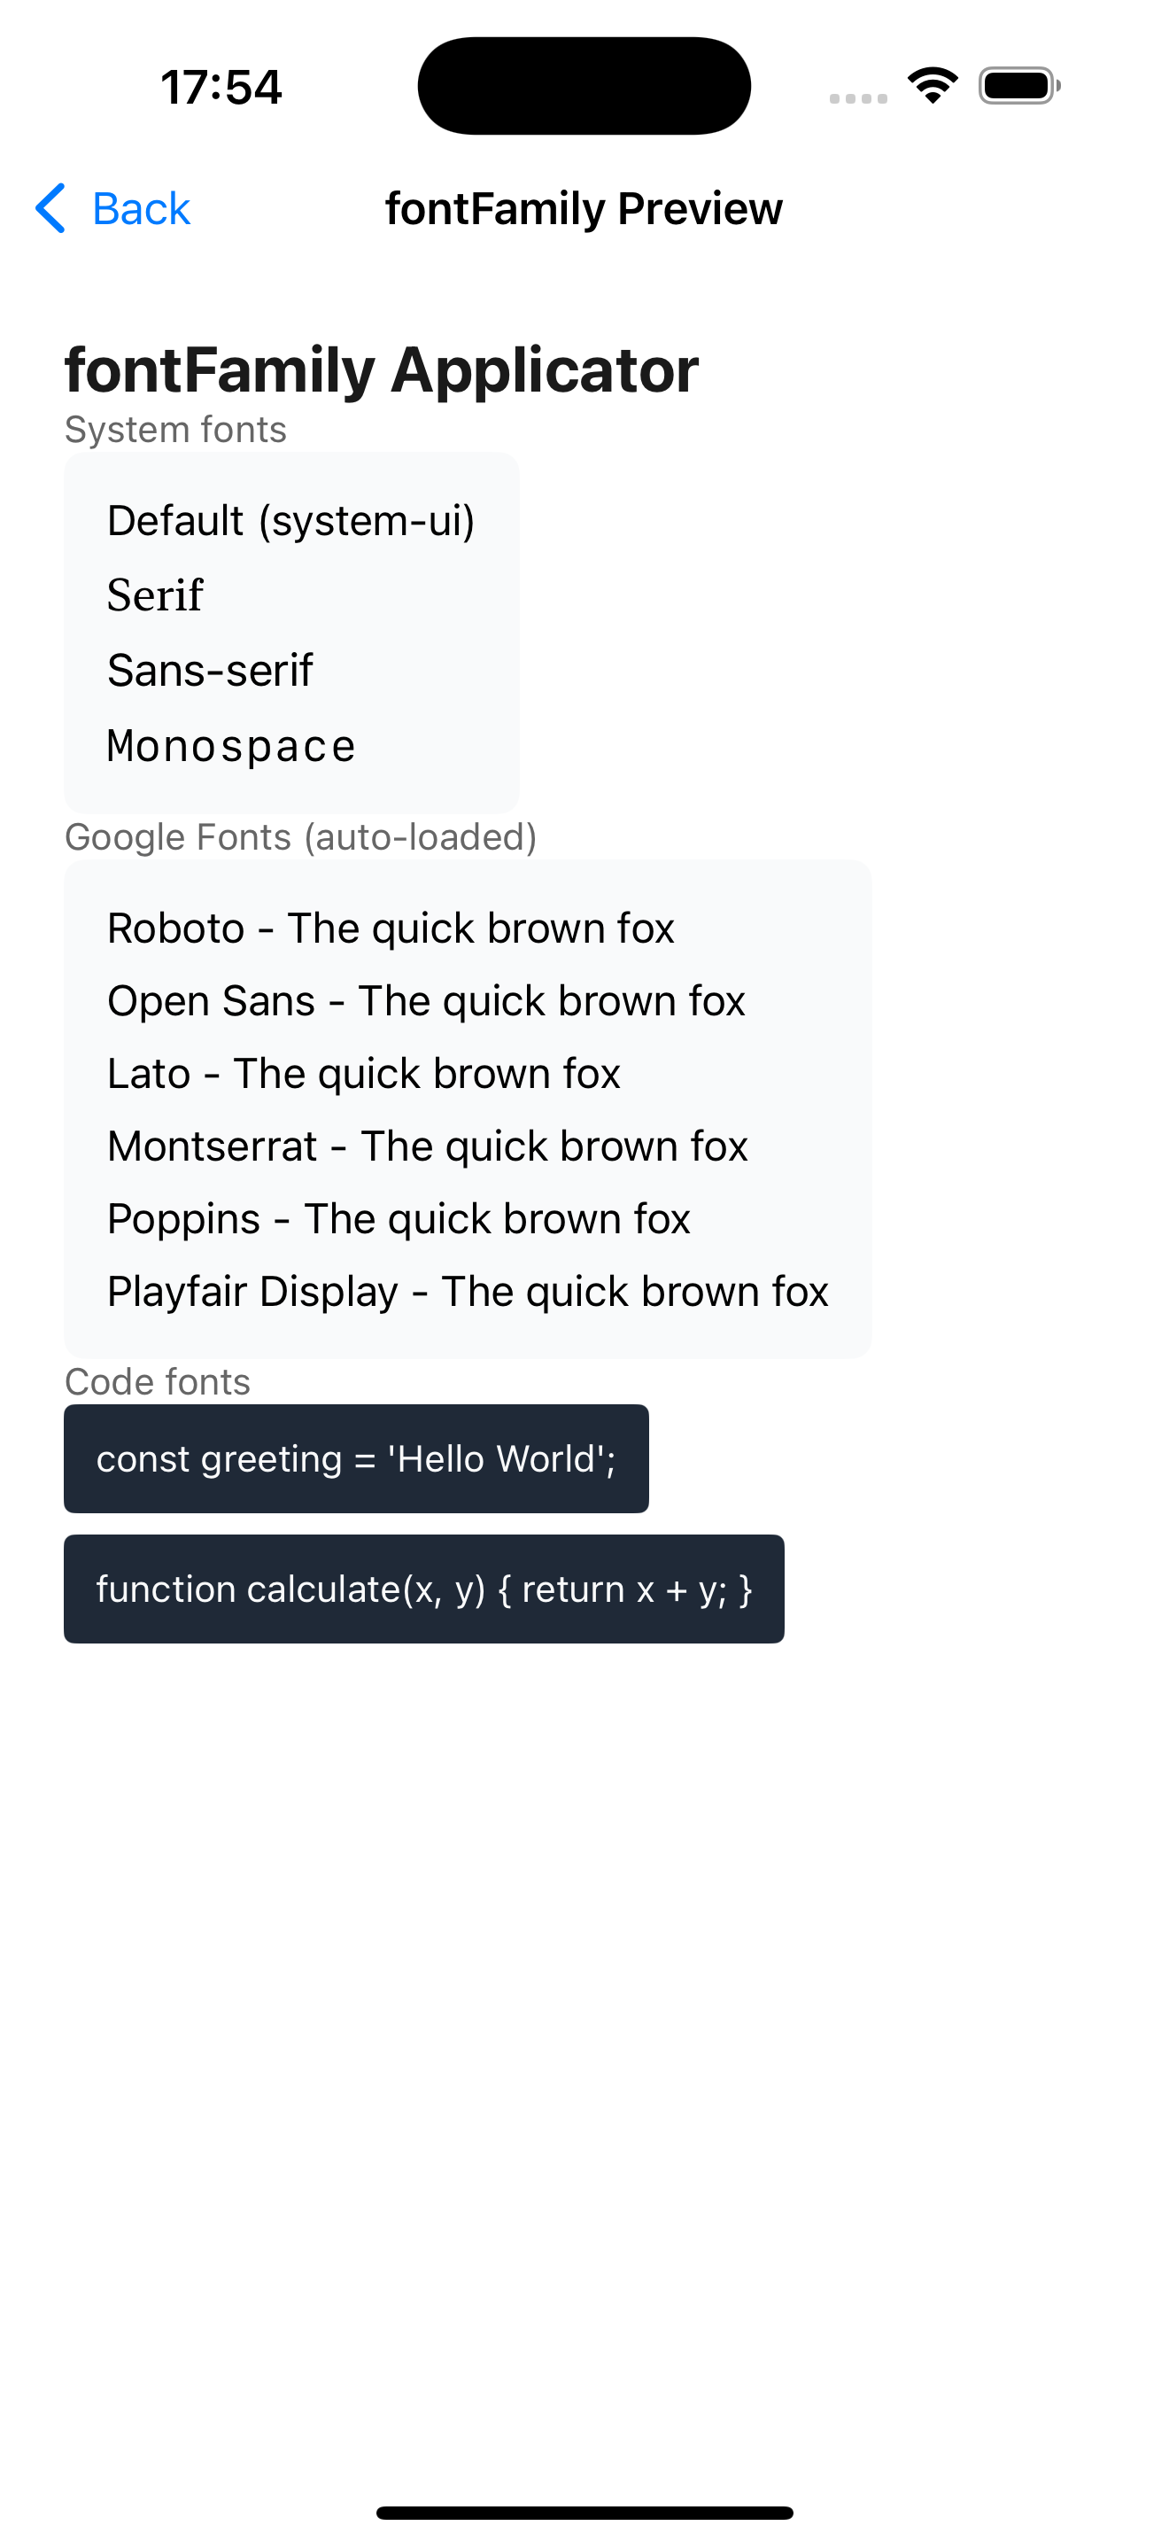
Task: Tap the function calculate code block
Action: point(424,1589)
